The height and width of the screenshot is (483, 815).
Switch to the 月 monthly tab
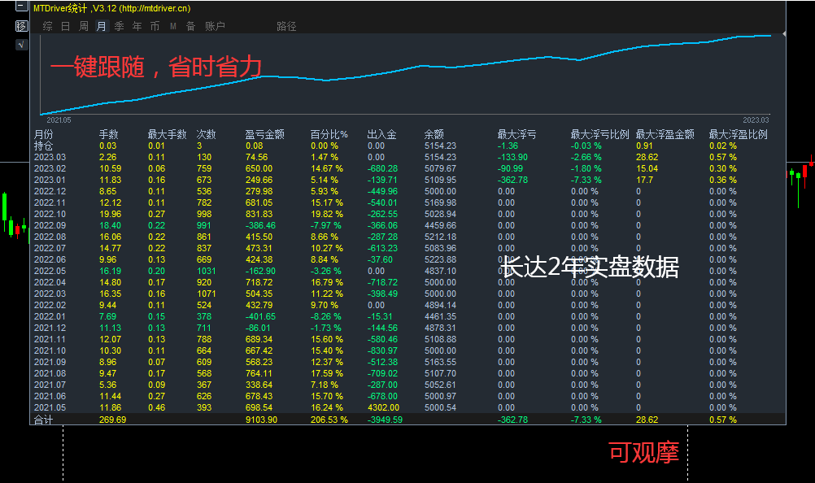tap(100, 25)
